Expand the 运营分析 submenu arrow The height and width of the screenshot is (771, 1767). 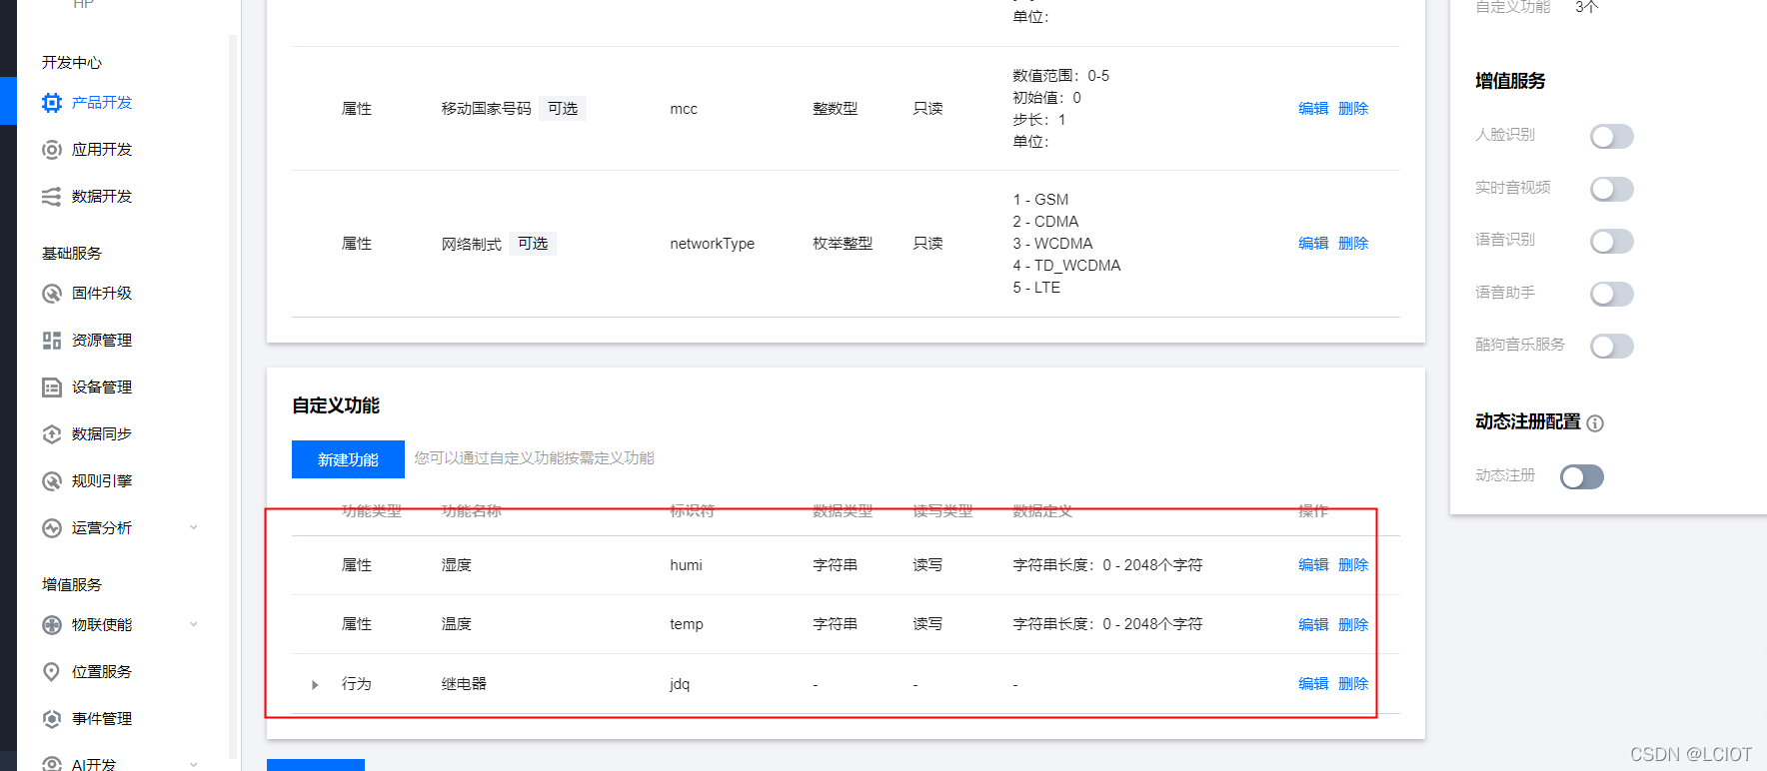tap(194, 527)
